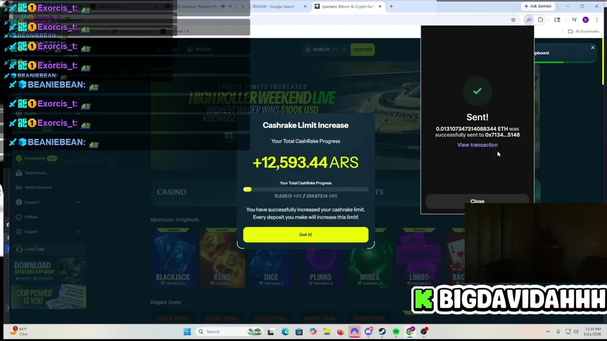This screenshot has height=341, width=607.
Task: Launch Firefox from the taskbar
Action: (340, 332)
